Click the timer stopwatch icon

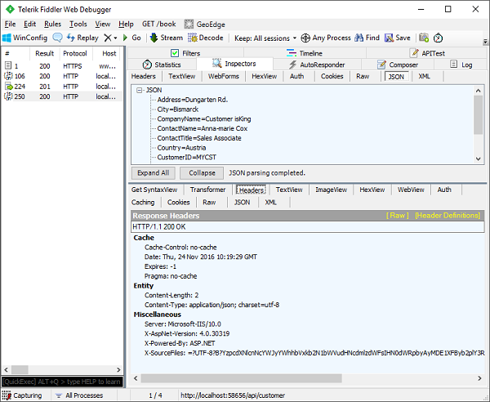(438, 38)
